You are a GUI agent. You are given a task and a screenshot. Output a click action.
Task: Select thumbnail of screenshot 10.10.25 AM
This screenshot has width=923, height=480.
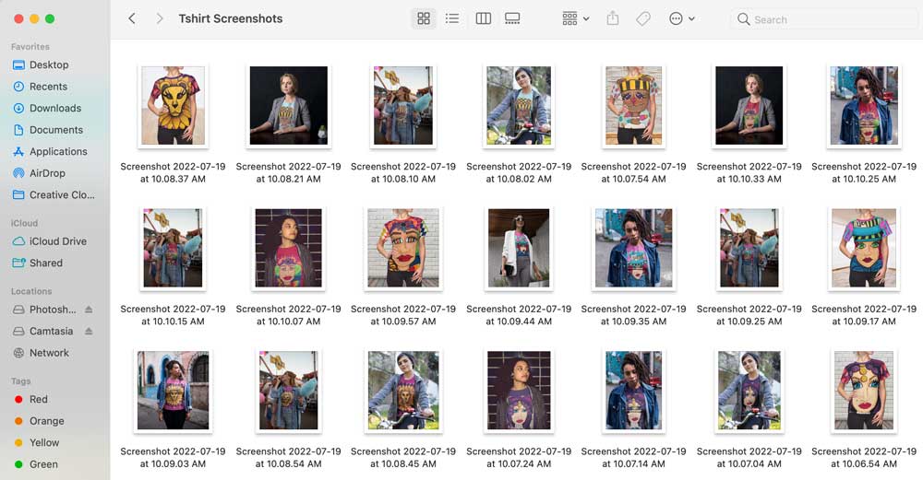coord(864,106)
